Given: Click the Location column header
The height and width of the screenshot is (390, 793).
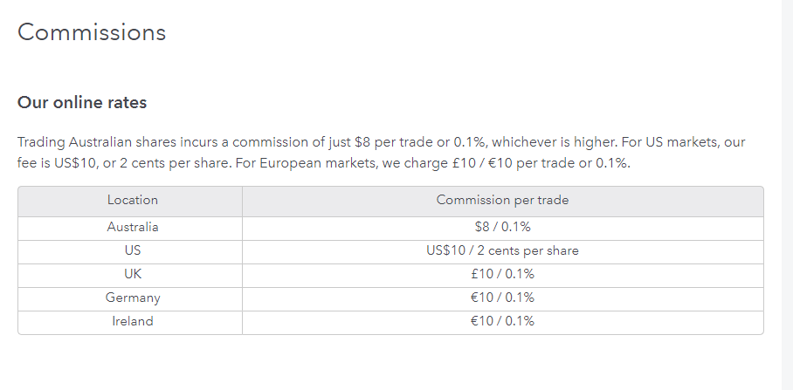Looking at the screenshot, I should coord(133,200).
